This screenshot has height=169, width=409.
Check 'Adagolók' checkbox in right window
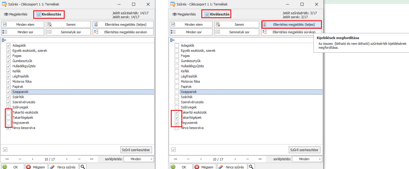click(x=177, y=45)
